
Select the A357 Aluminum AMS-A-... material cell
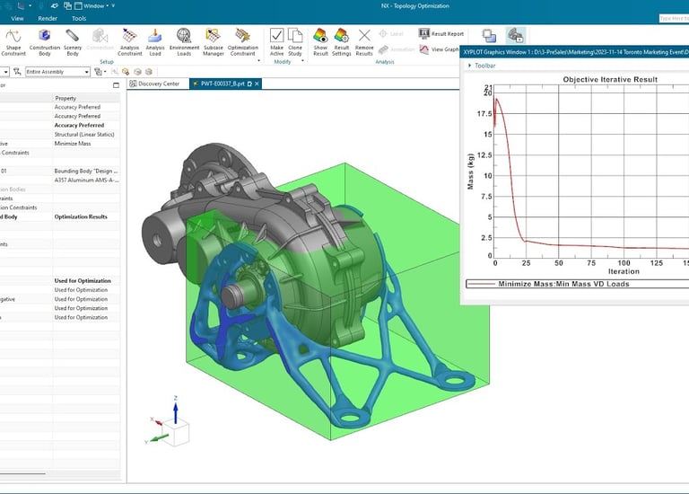pos(86,181)
